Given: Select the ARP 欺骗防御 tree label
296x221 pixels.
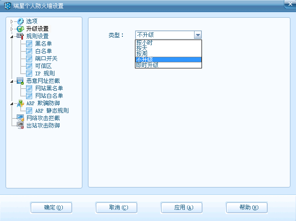Looking at the screenshot, I should [x=43, y=103].
